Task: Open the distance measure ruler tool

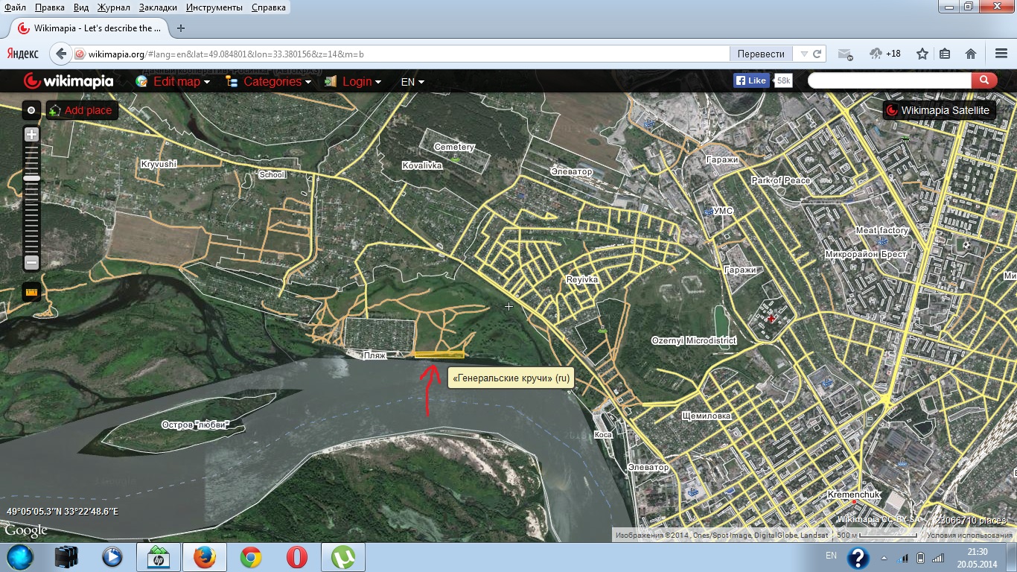Action: [31, 292]
